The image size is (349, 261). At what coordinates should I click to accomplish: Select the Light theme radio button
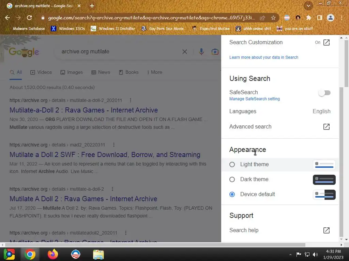tap(232, 164)
